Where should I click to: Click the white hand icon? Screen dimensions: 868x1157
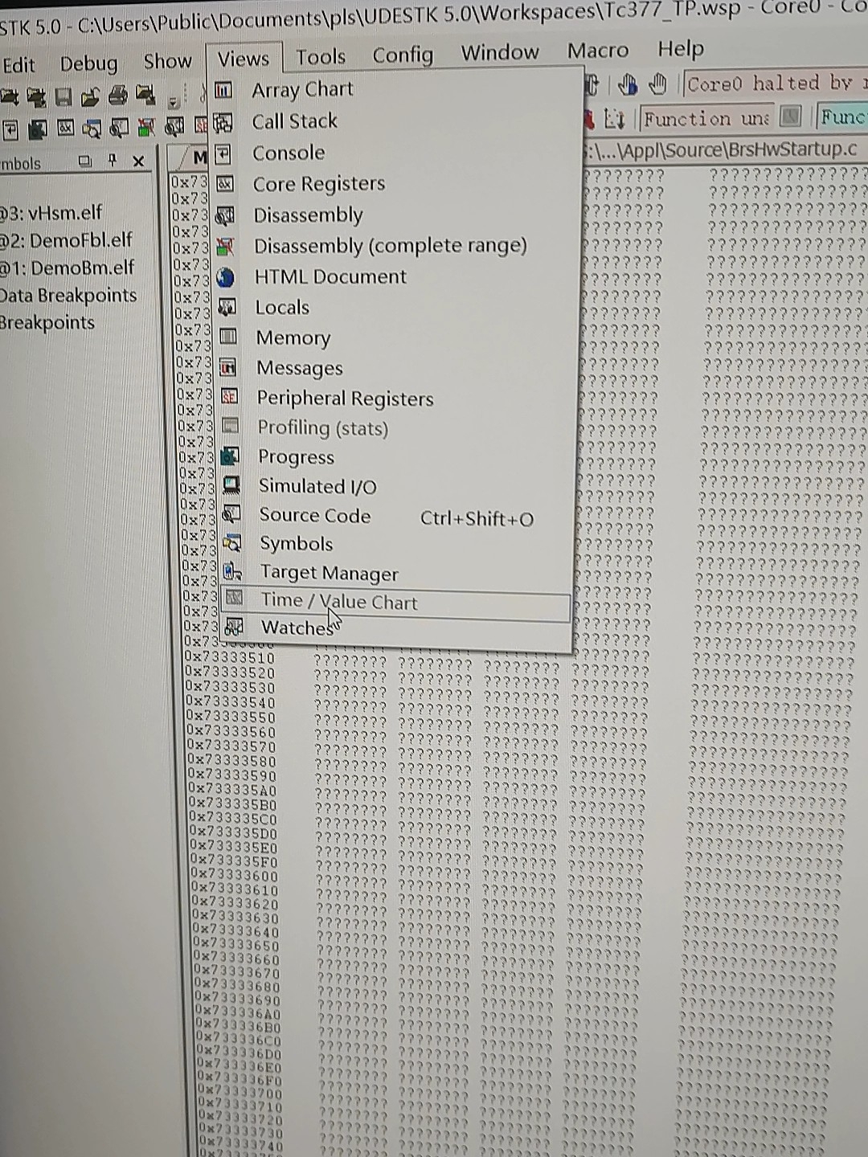point(658,84)
